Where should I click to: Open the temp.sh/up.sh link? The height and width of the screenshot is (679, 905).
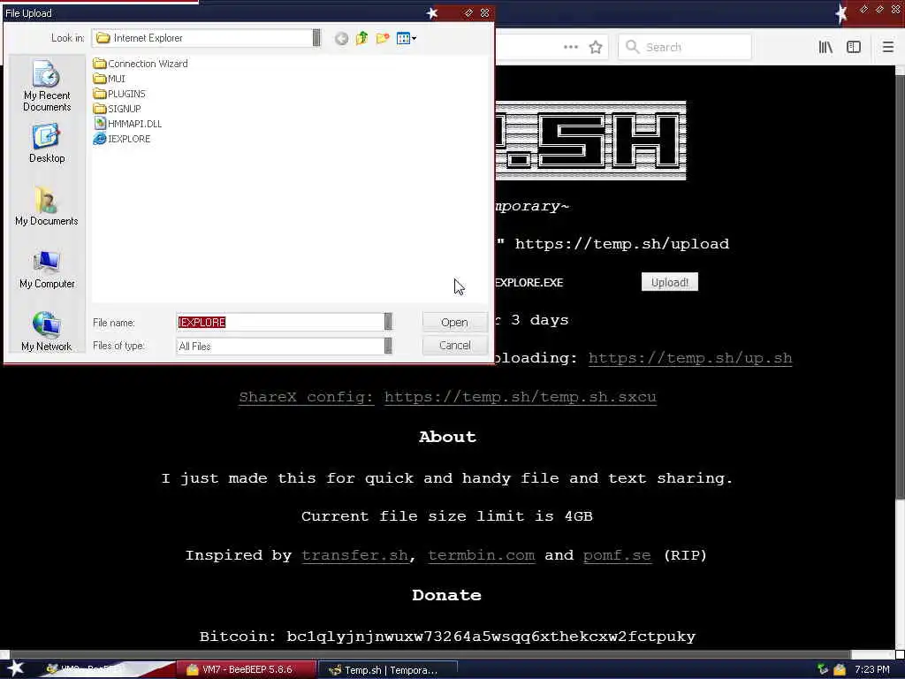(x=690, y=358)
